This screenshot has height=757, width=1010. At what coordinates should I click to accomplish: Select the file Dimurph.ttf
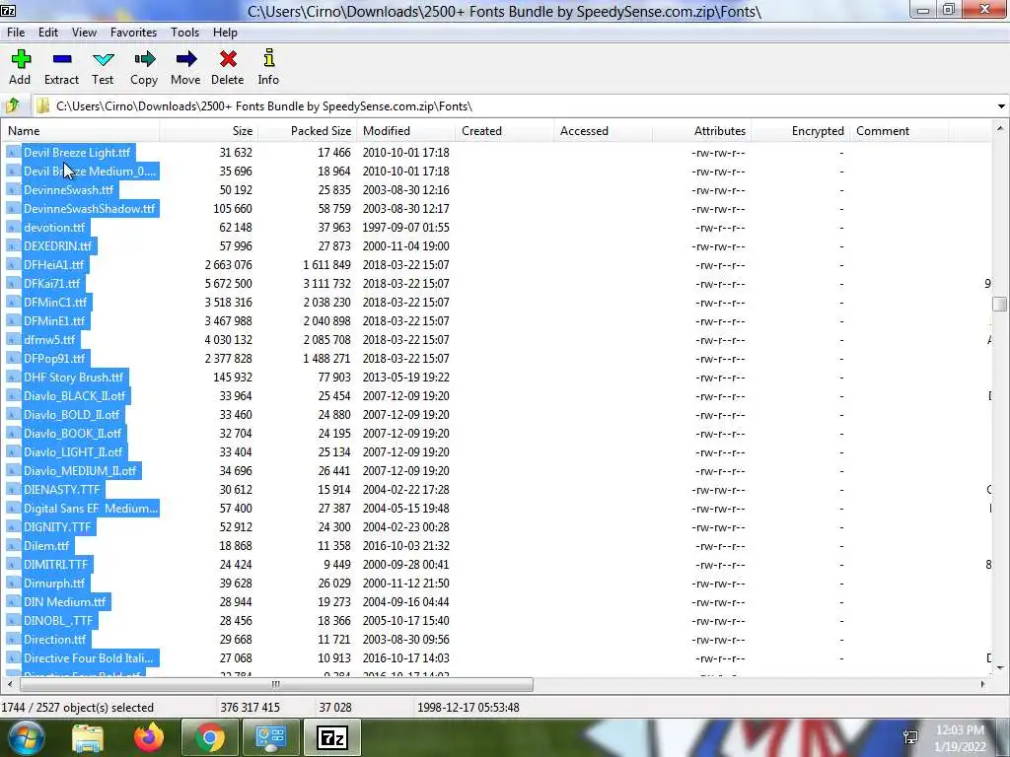click(x=54, y=584)
